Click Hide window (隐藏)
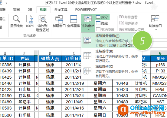Image resolution: width=167 pixels, height=118 pixels. point(102,23)
